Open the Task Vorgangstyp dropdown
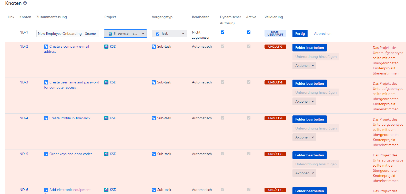 [x=169, y=34]
